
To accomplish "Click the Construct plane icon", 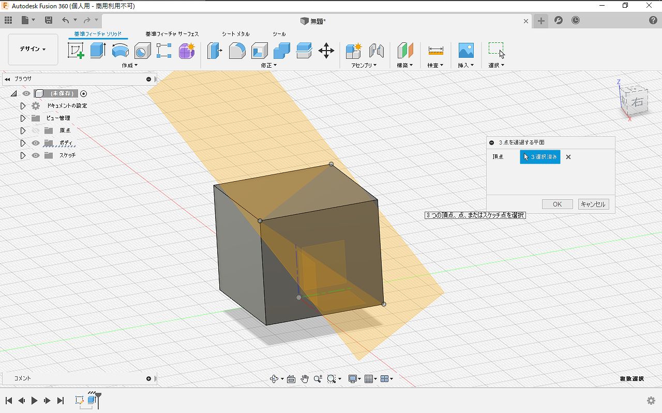I will [405, 51].
